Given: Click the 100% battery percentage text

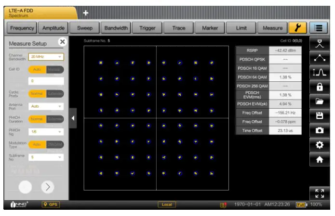Looking at the screenshot, I should coord(316,204).
